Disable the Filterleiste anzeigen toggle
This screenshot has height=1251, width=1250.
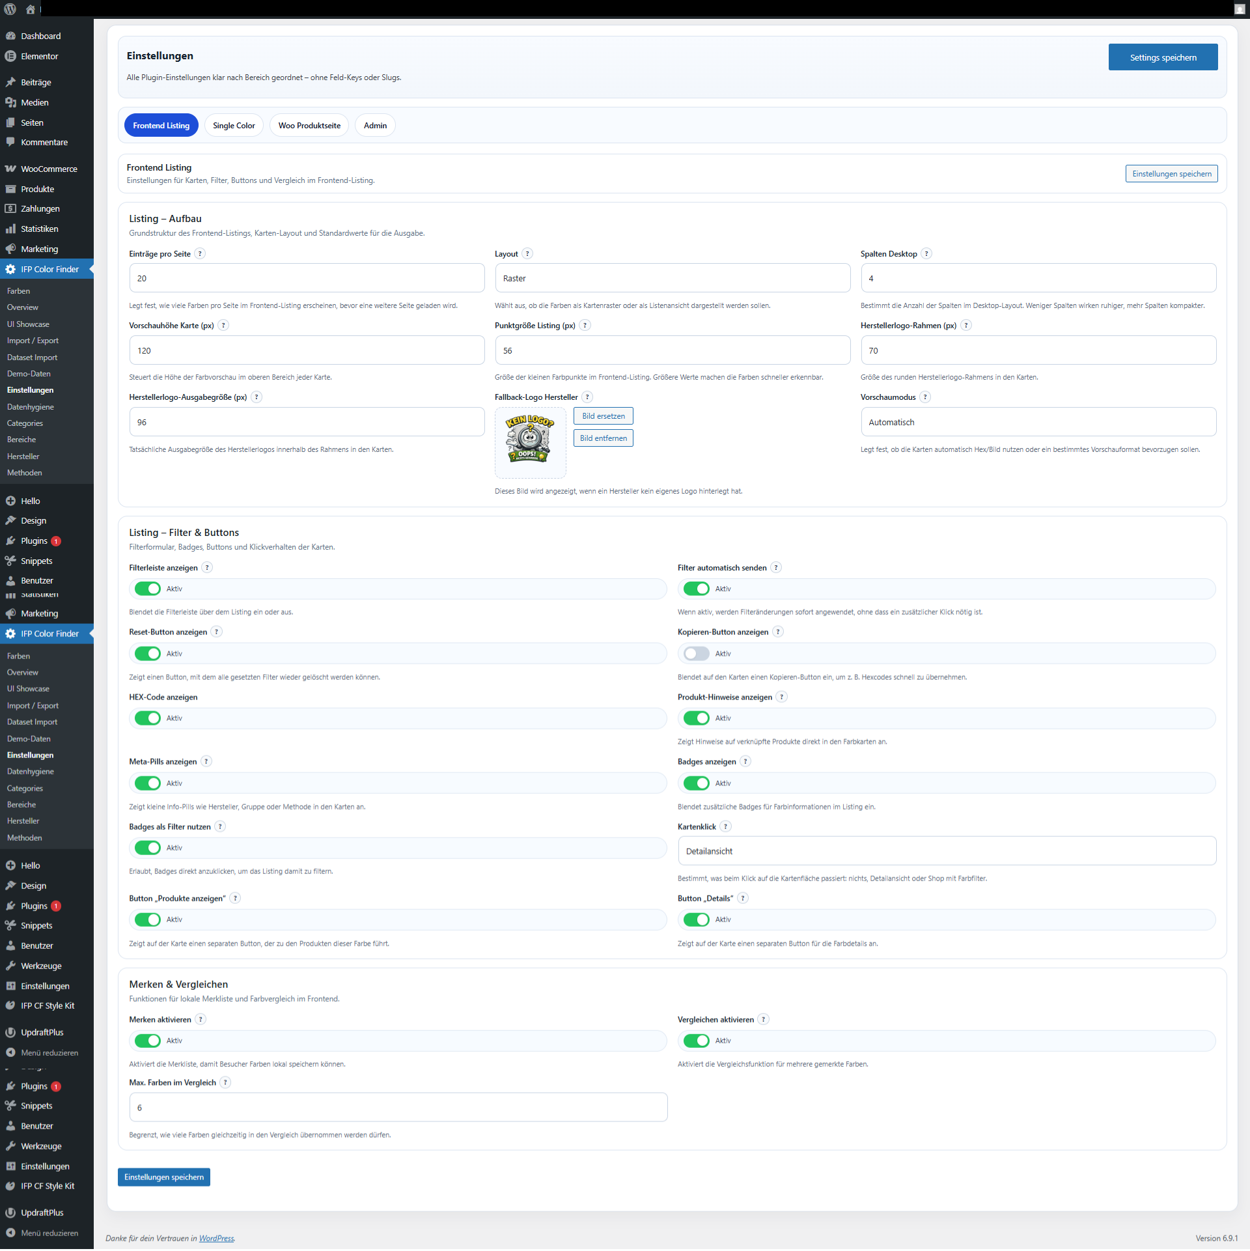tap(148, 589)
